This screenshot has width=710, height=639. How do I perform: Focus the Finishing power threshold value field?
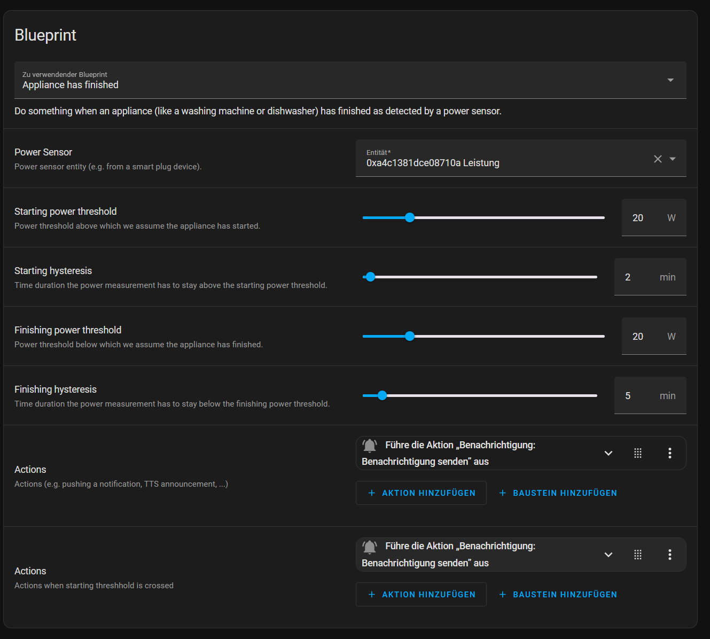click(654, 336)
